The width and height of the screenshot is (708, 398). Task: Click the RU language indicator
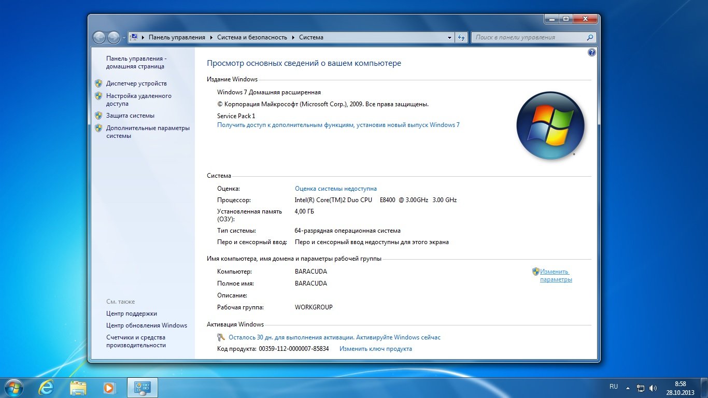[x=614, y=387]
